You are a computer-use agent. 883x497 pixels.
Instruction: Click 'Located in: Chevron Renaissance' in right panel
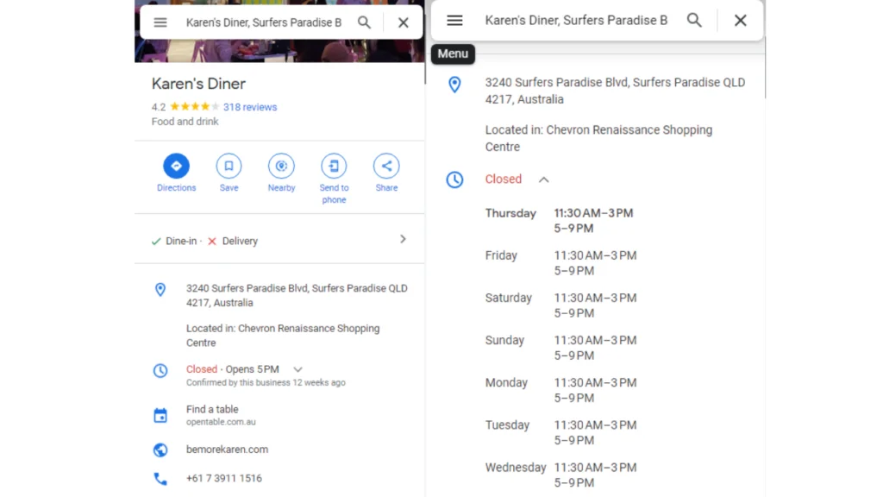pyautogui.click(x=598, y=138)
